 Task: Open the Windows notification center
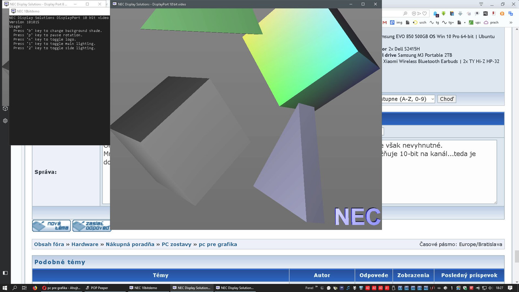510,288
